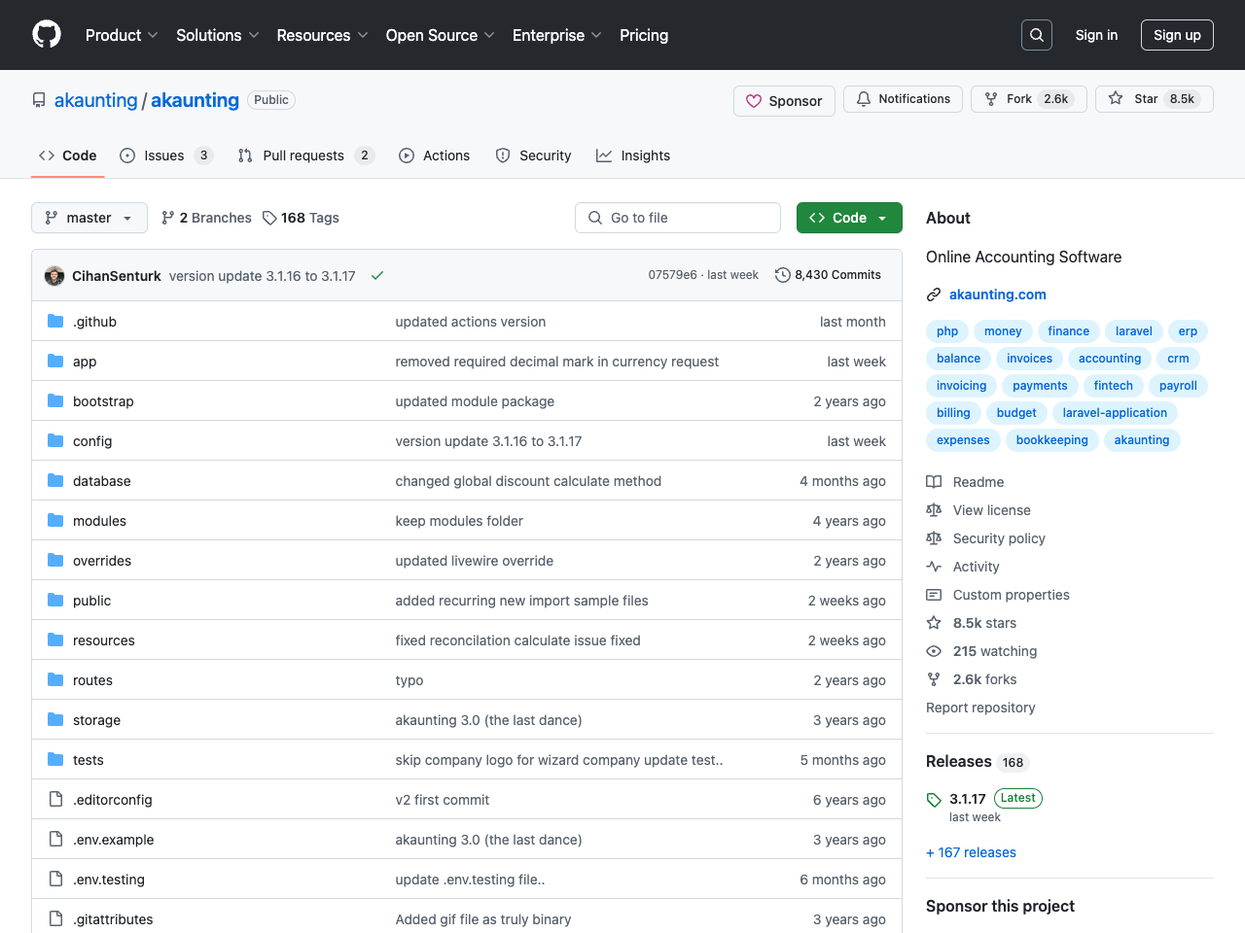Switch to the Issues tab
The image size is (1245, 933).
166,155
